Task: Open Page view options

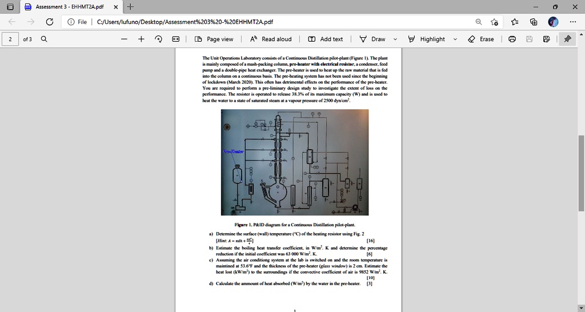Action: tap(214, 39)
